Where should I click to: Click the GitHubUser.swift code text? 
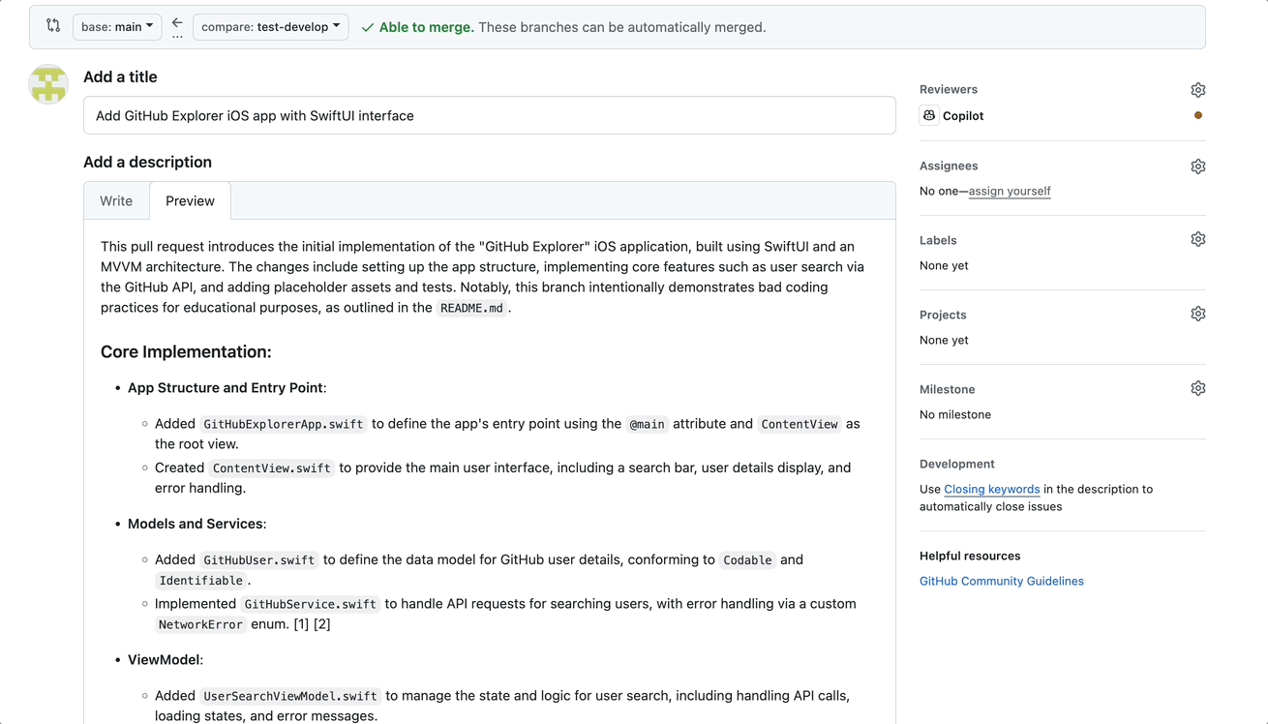pyautogui.click(x=259, y=560)
